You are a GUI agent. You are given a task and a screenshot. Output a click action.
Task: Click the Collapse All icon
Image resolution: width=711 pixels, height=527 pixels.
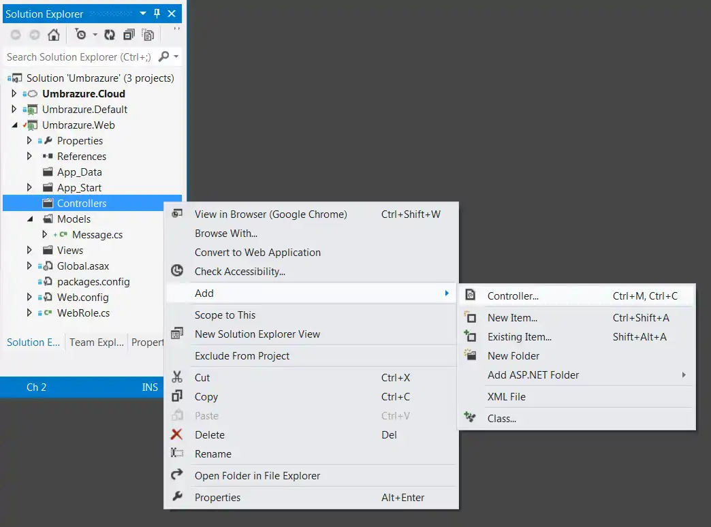coord(129,35)
